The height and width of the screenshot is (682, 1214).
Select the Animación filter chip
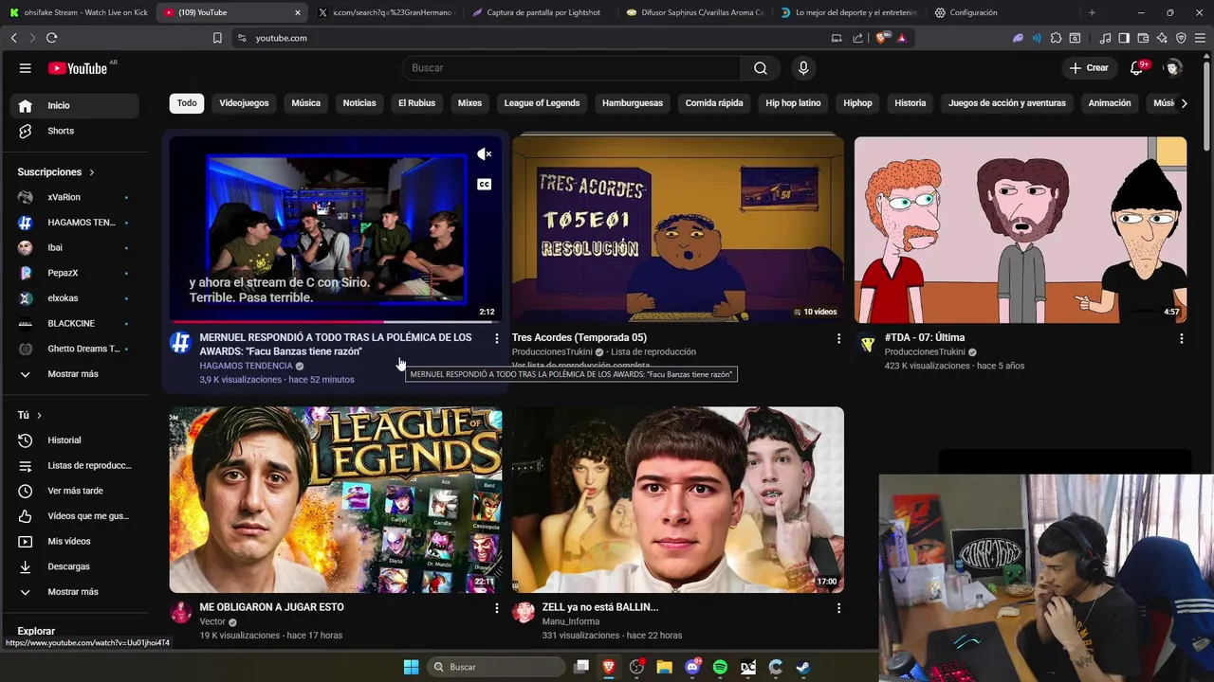tap(1110, 103)
